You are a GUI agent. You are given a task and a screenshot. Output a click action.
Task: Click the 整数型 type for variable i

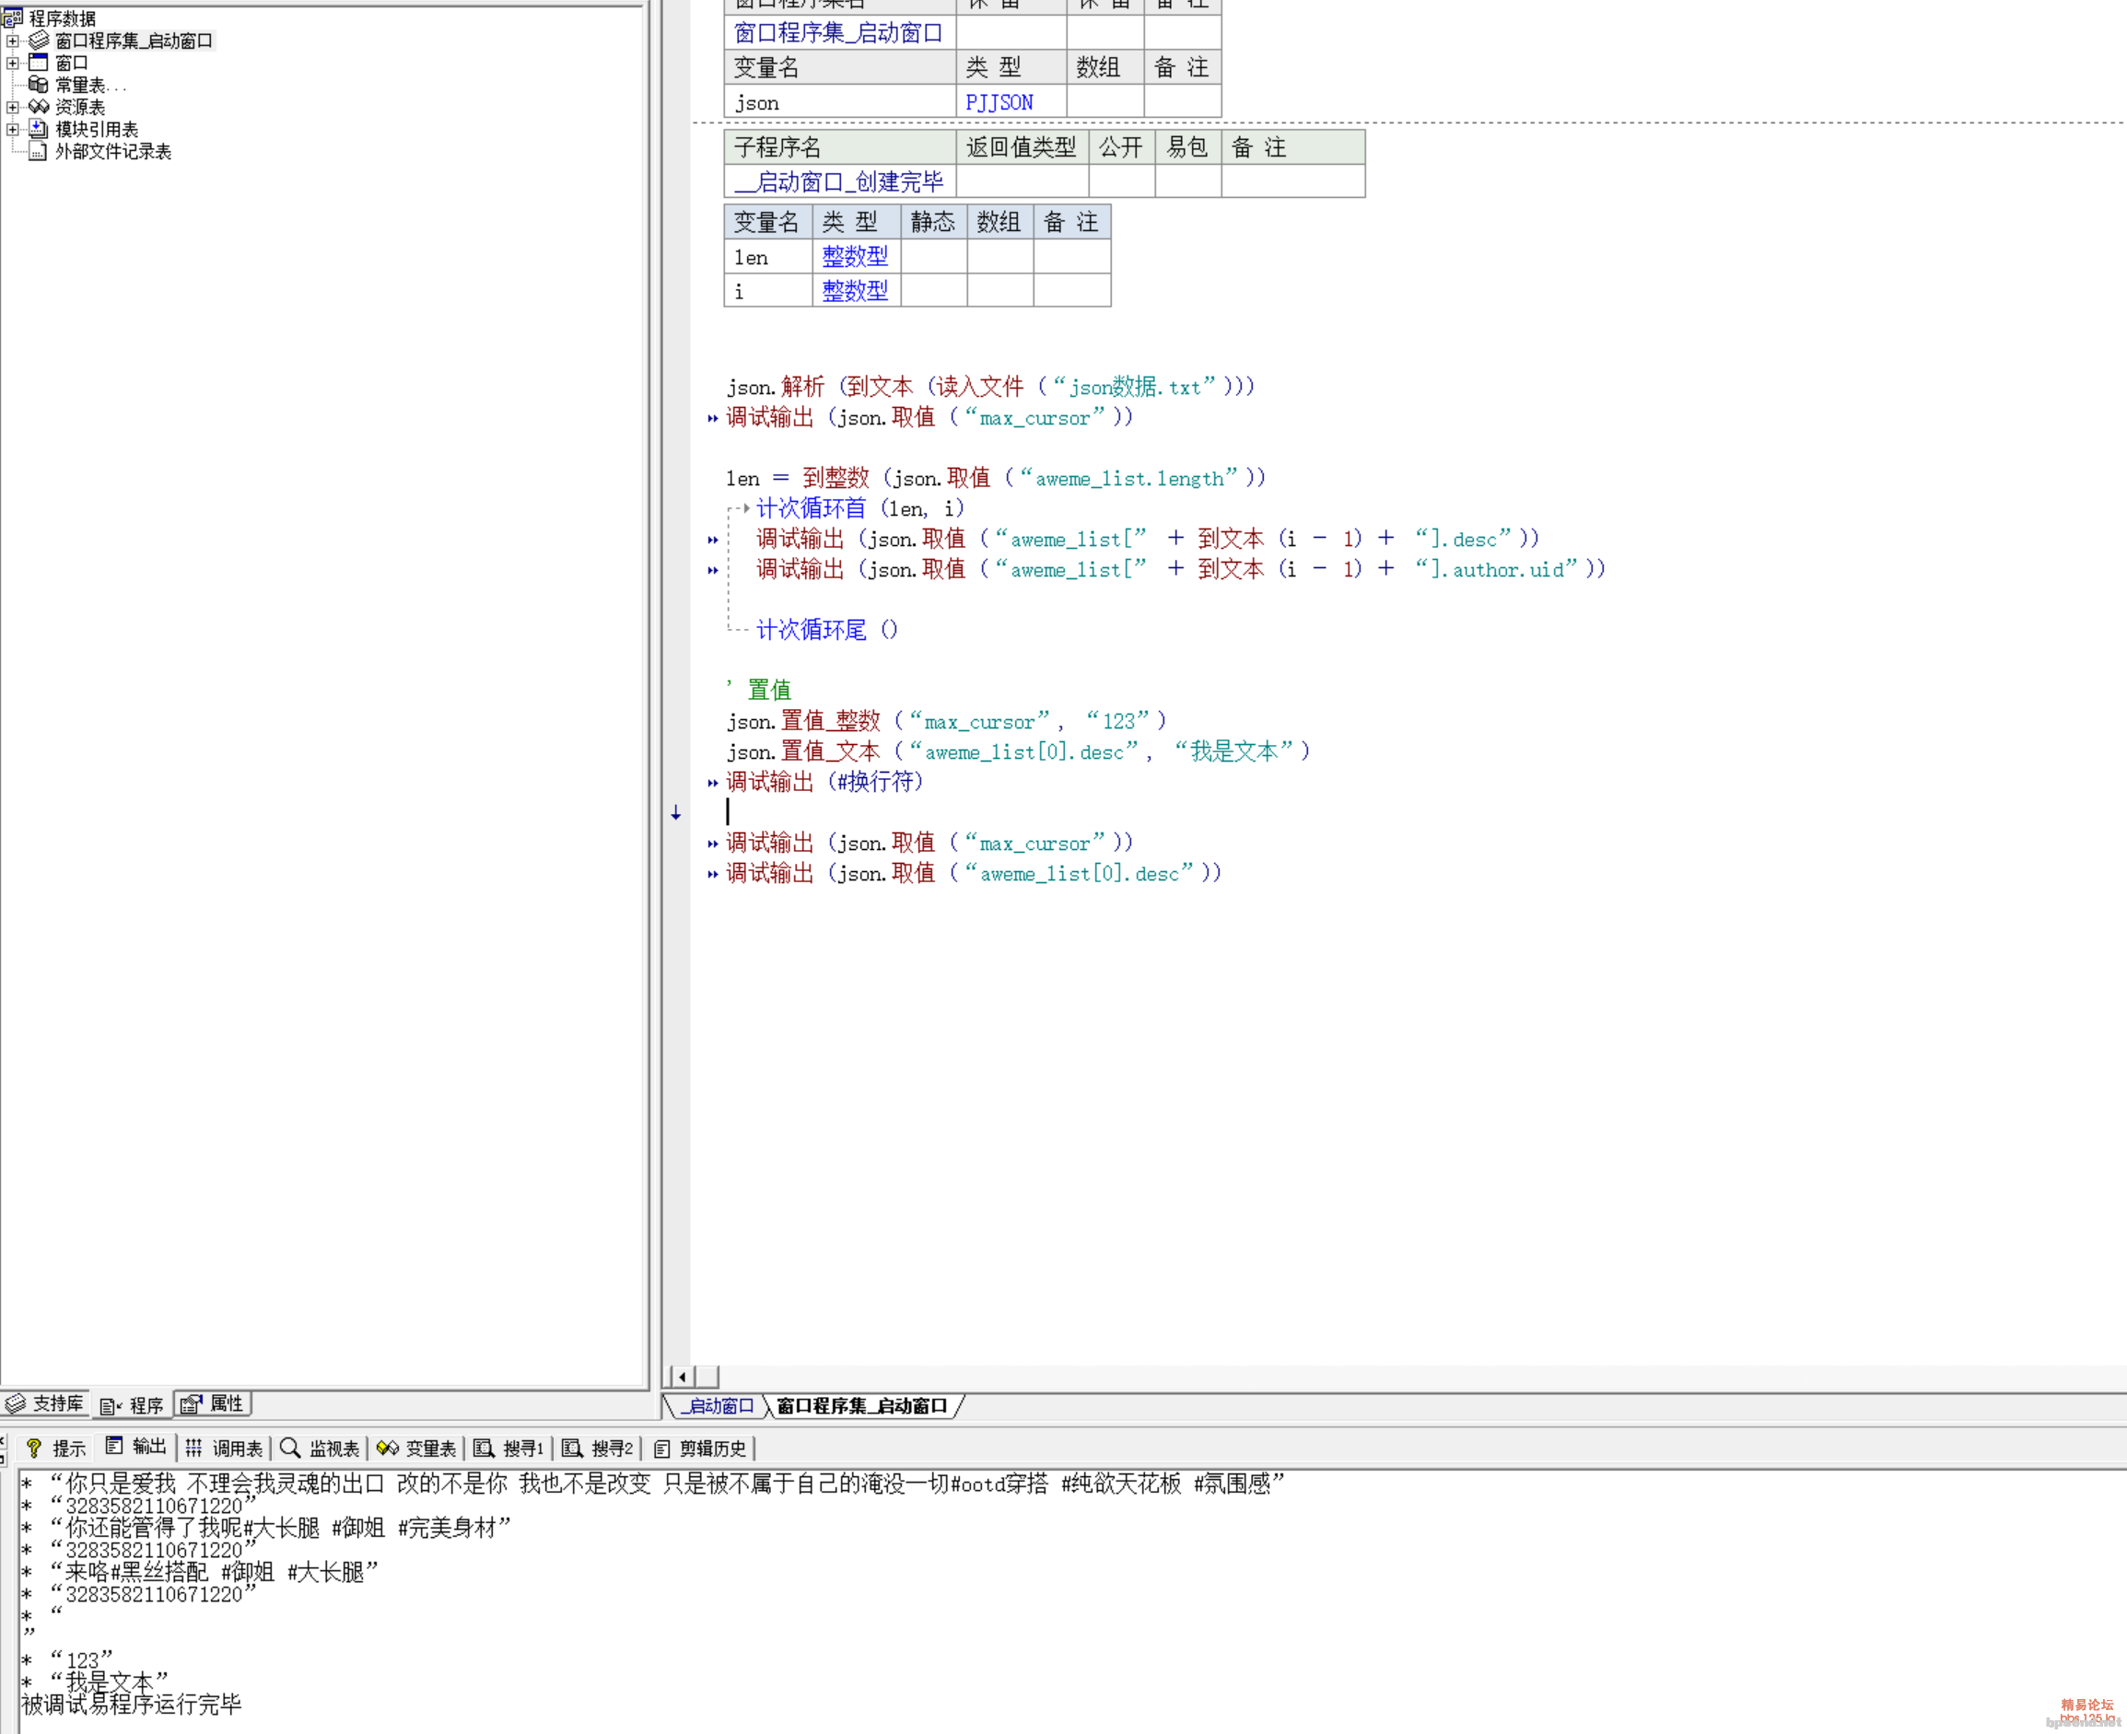coord(855,291)
